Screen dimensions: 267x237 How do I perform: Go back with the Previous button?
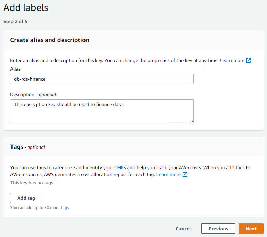[x=218, y=229]
